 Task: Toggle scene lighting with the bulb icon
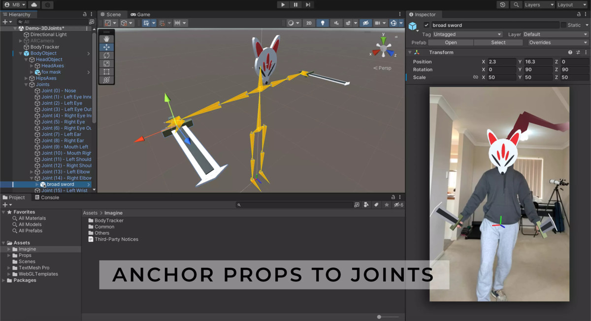[322, 23]
